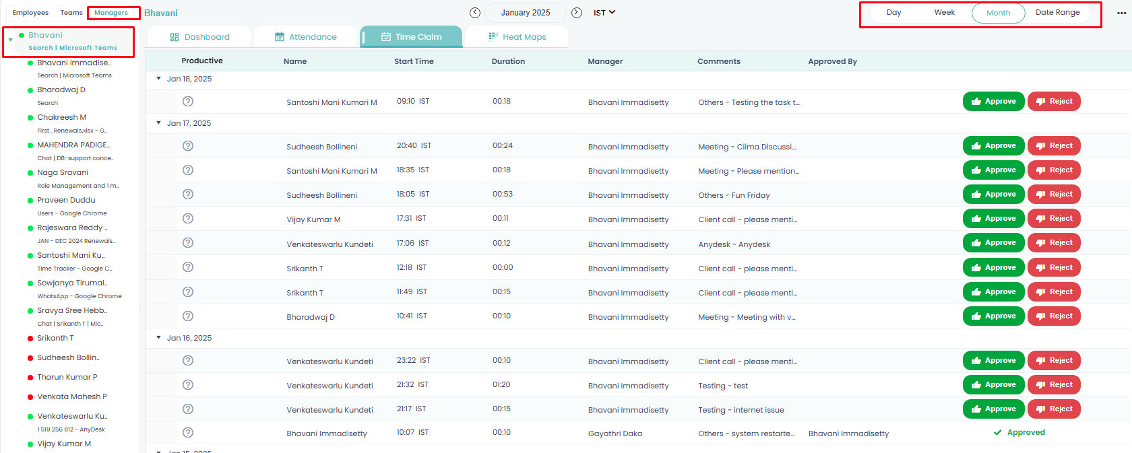Image resolution: width=1132 pixels, height=453 pixels.
Task: Approve Santoshi's 09:10 time claim
Action: click(x=994, y=102)
